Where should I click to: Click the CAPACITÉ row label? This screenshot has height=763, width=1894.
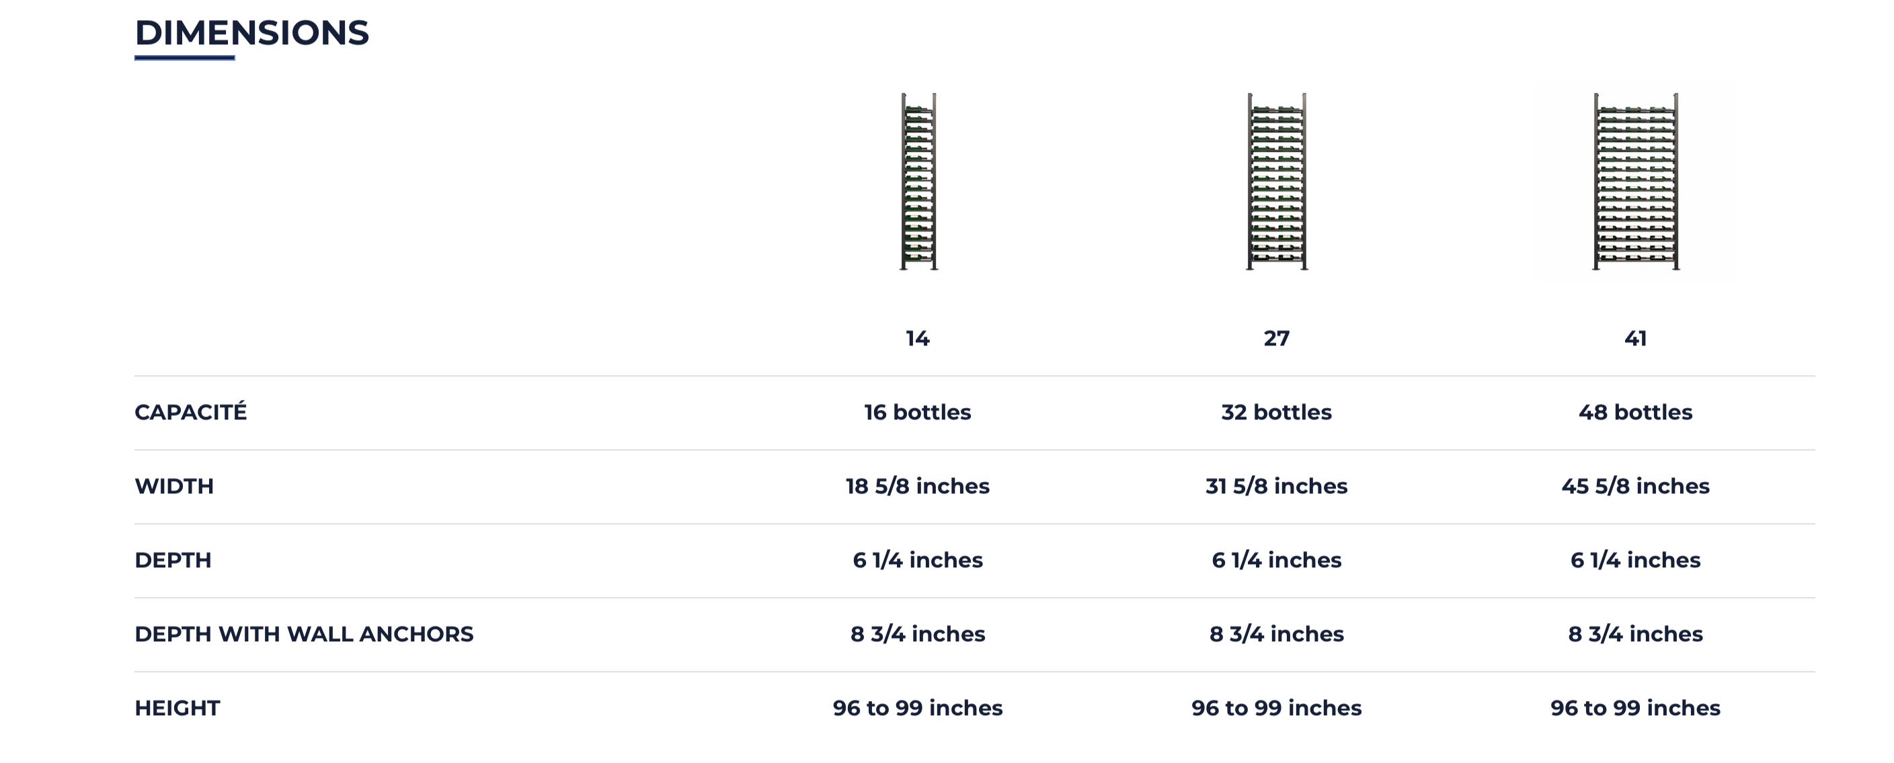190,412
